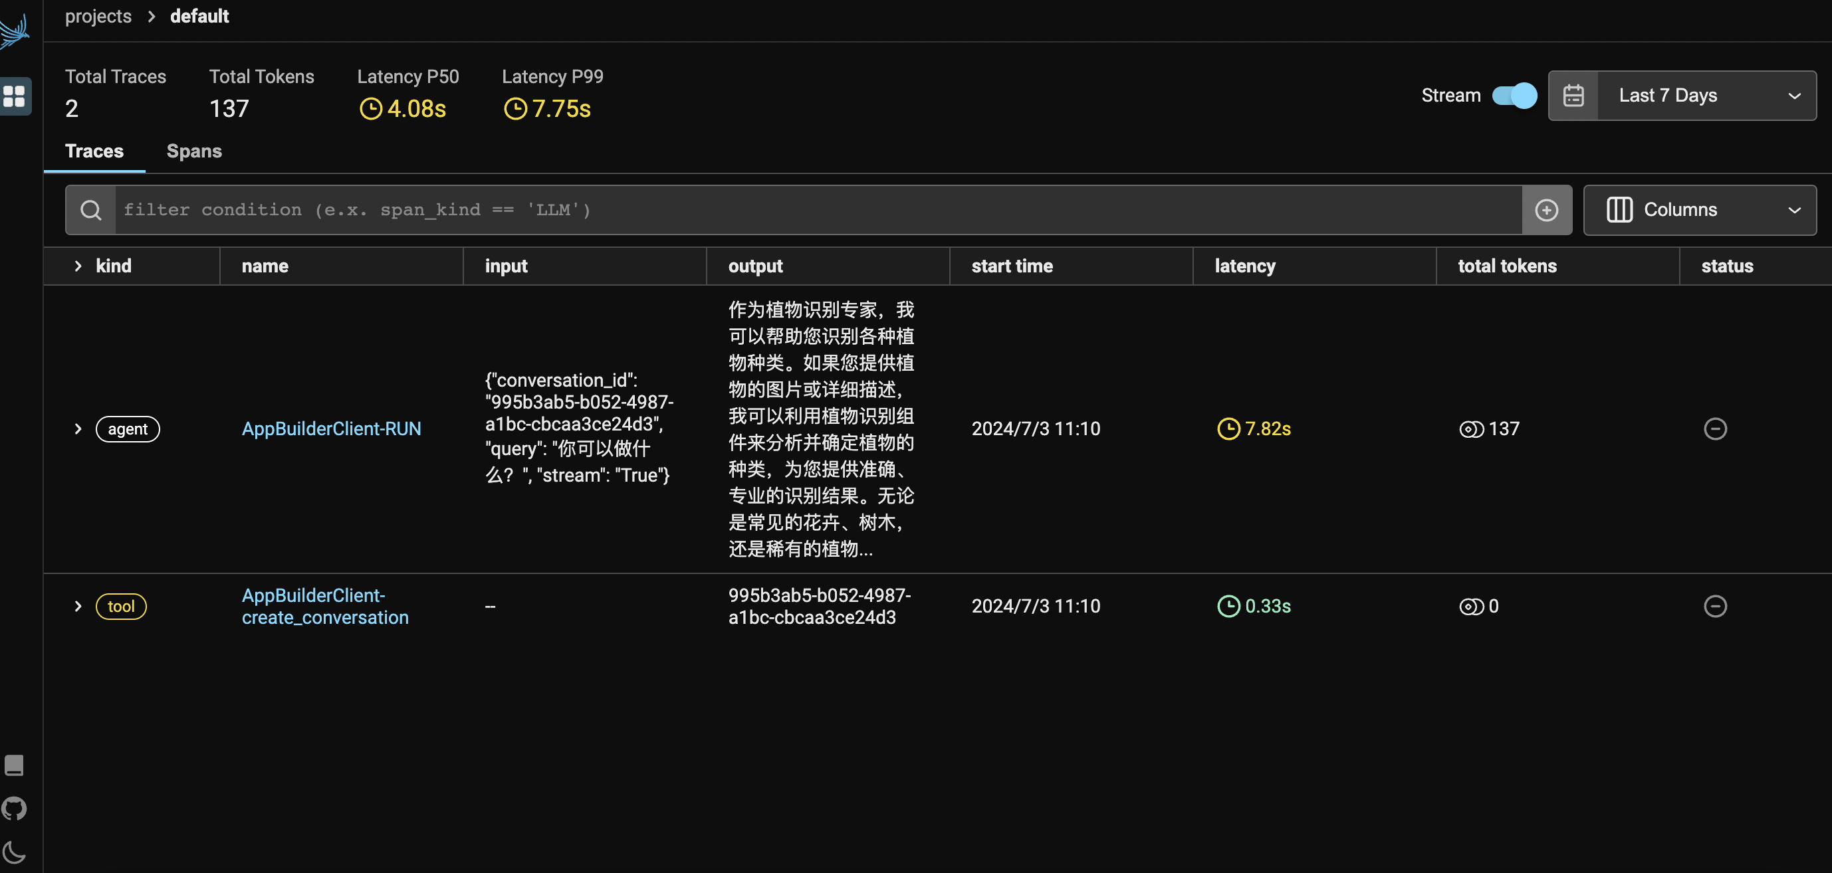
Task: Open the documentation book icon
Action: tap(14, 765)
